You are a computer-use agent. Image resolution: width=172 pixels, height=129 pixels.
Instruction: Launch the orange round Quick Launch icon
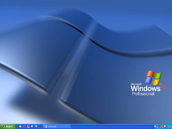point(20,126)
